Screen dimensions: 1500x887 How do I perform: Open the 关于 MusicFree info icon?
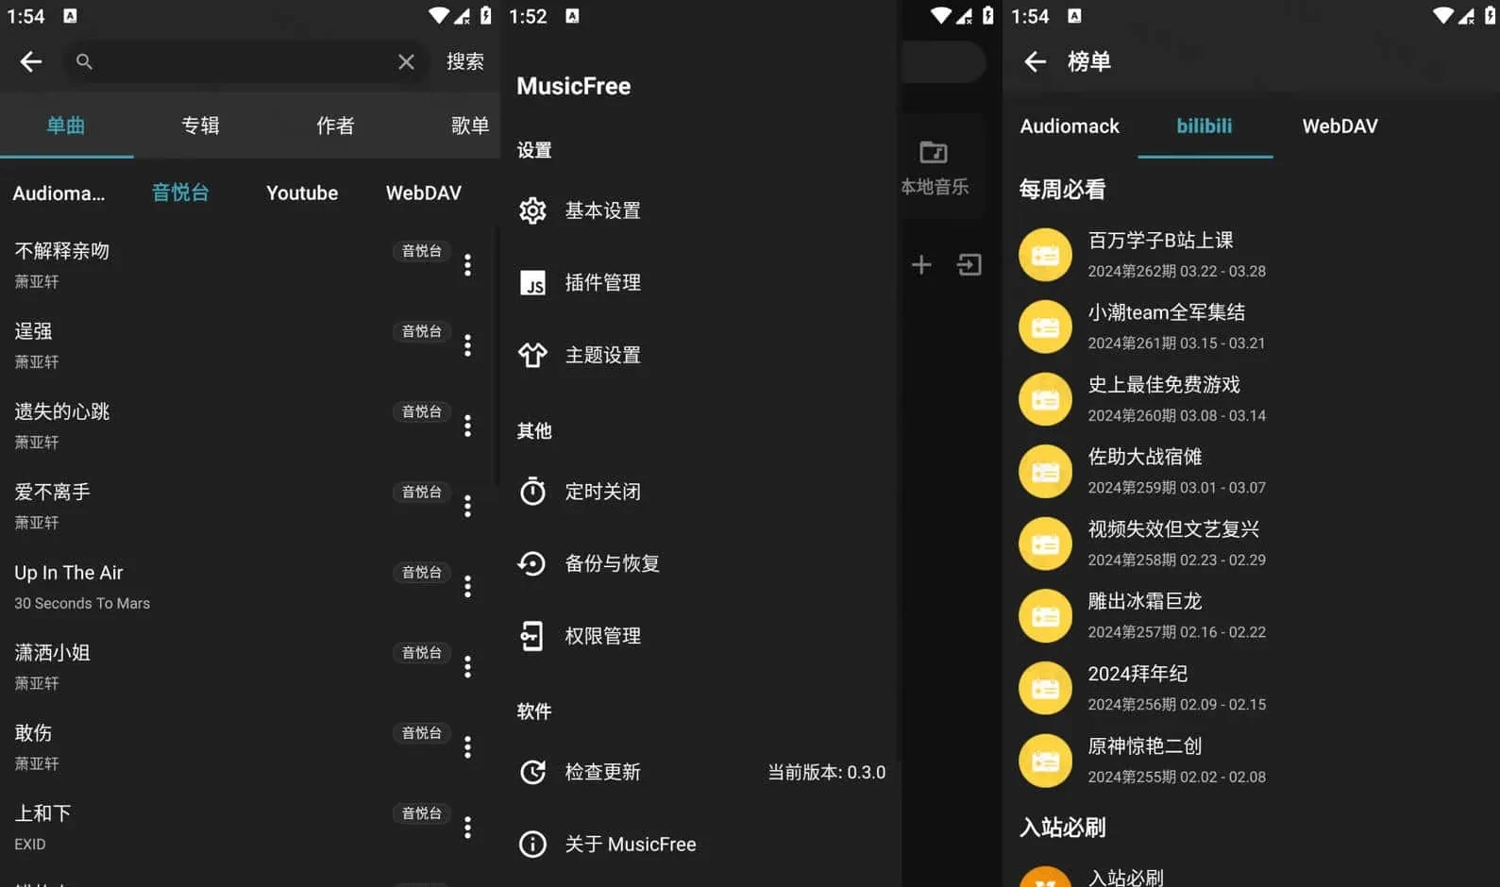[x=532, y=844]
